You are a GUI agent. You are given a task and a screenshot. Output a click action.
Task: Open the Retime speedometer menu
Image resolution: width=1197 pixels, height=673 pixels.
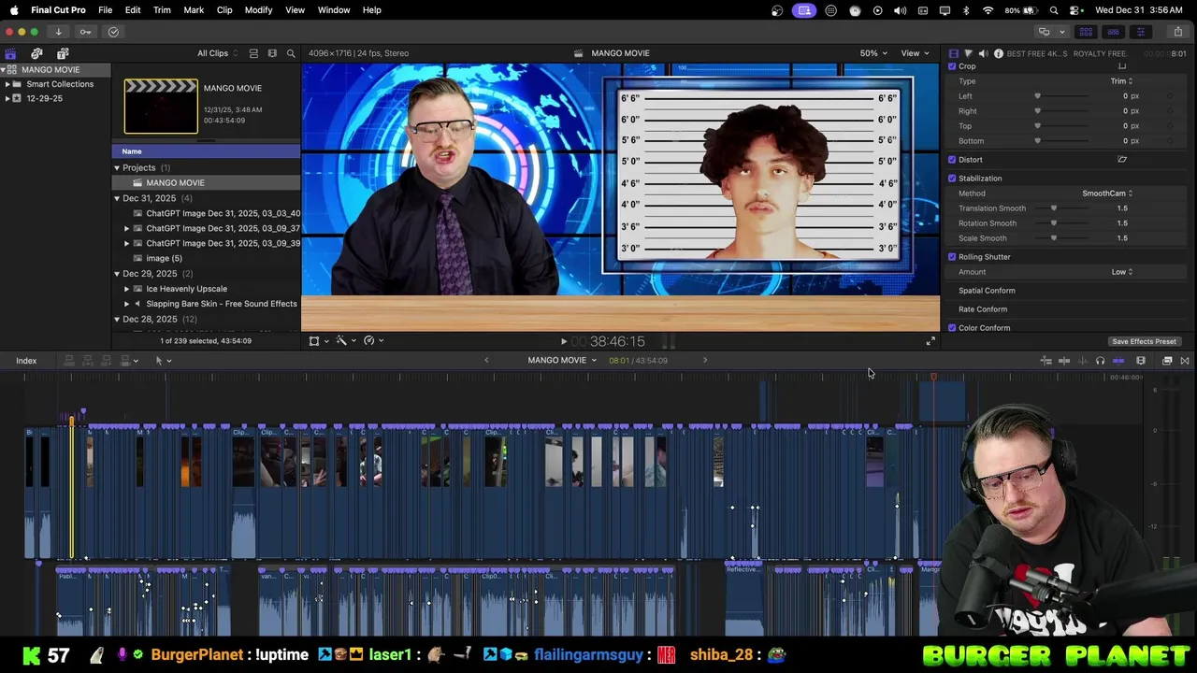pos(373,341)
